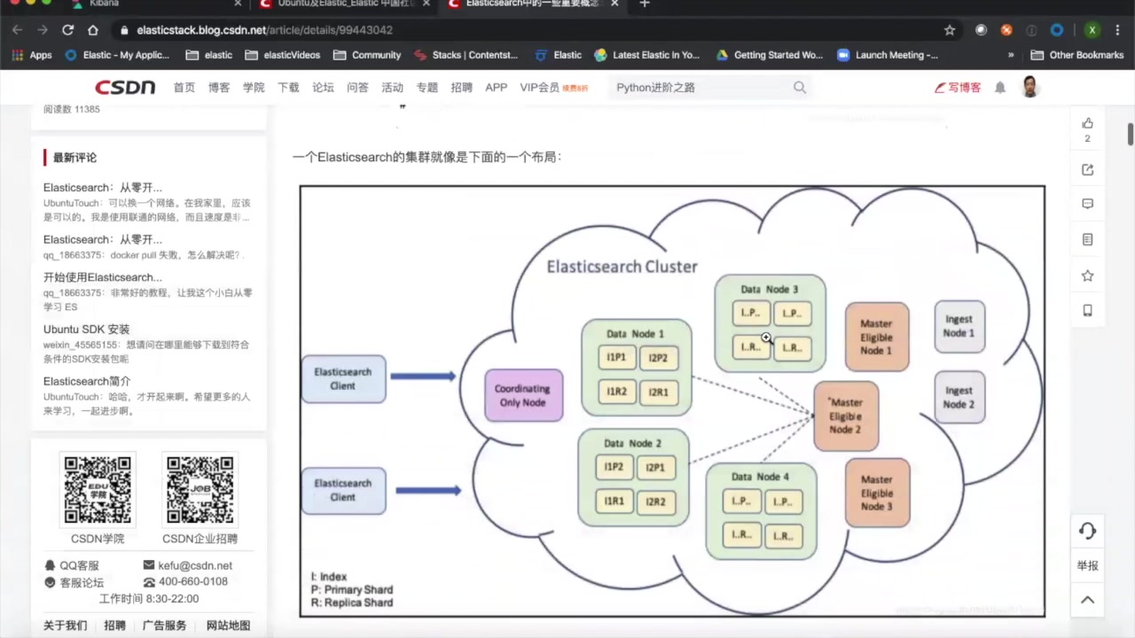Open 网站地图 footer link
Image resolution: width=1135 pixels, height=638 pixels.
(229, 626)
